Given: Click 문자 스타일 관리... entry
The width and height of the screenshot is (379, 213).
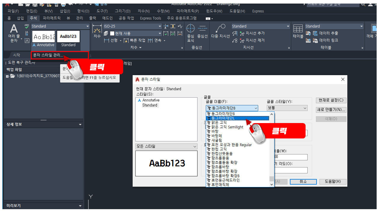Looking at the screenshot, I should [60, 55].
